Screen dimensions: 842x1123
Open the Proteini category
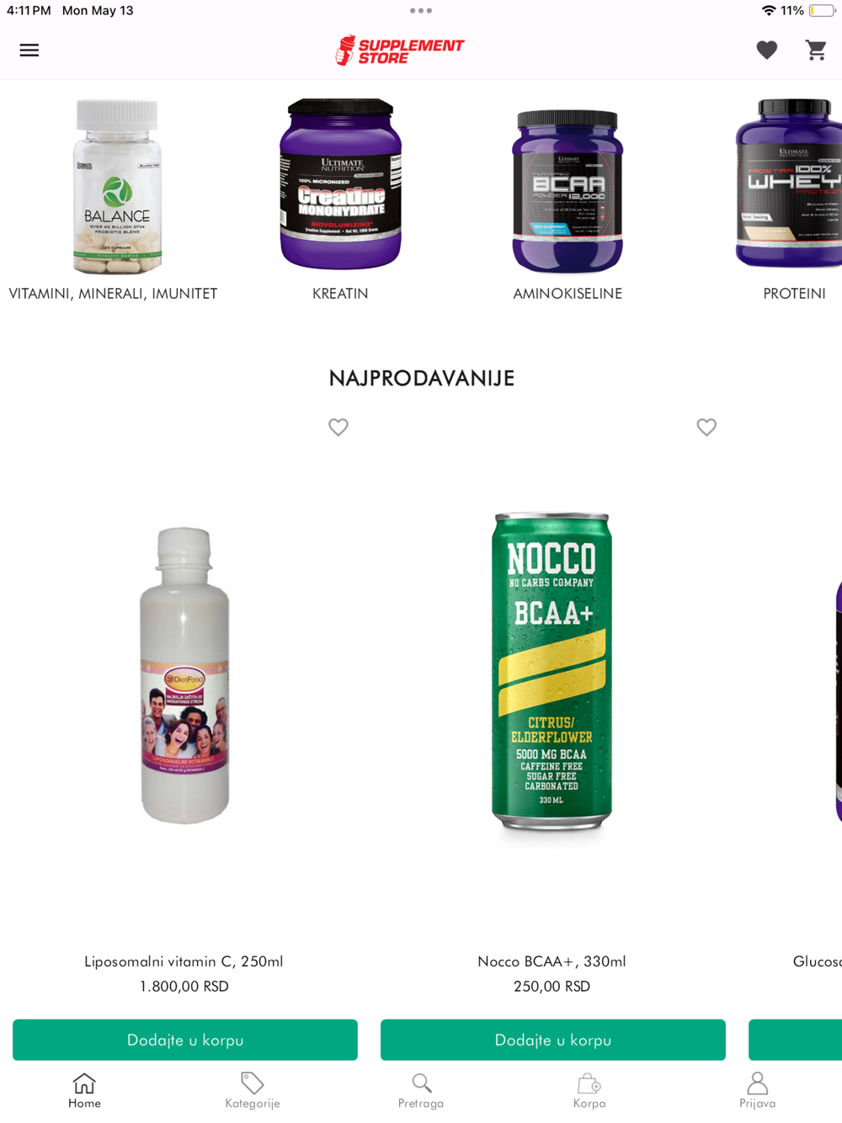pyautogui.click(x=794, y=294)
